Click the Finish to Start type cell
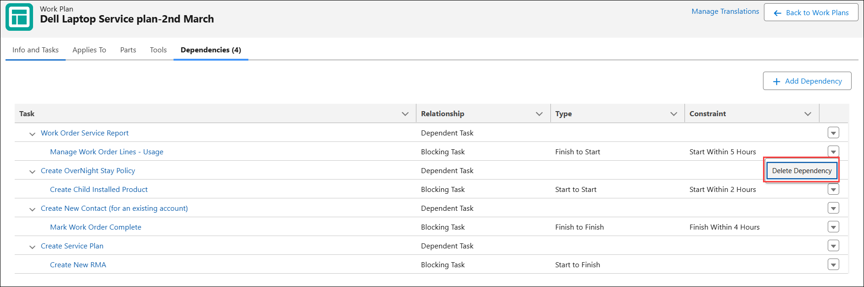The width and height of the screenshot is (864, 287). pos(578,152)
